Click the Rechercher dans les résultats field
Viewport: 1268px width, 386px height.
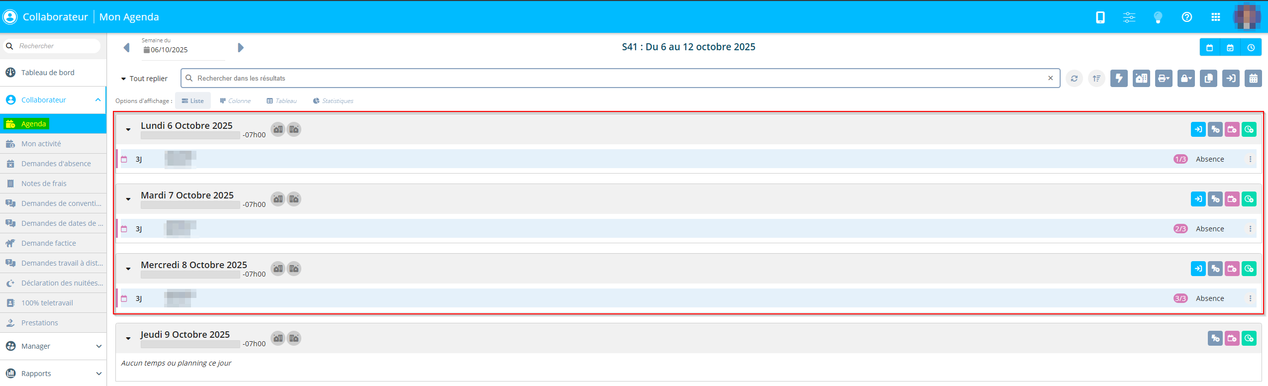click(617, 79)
